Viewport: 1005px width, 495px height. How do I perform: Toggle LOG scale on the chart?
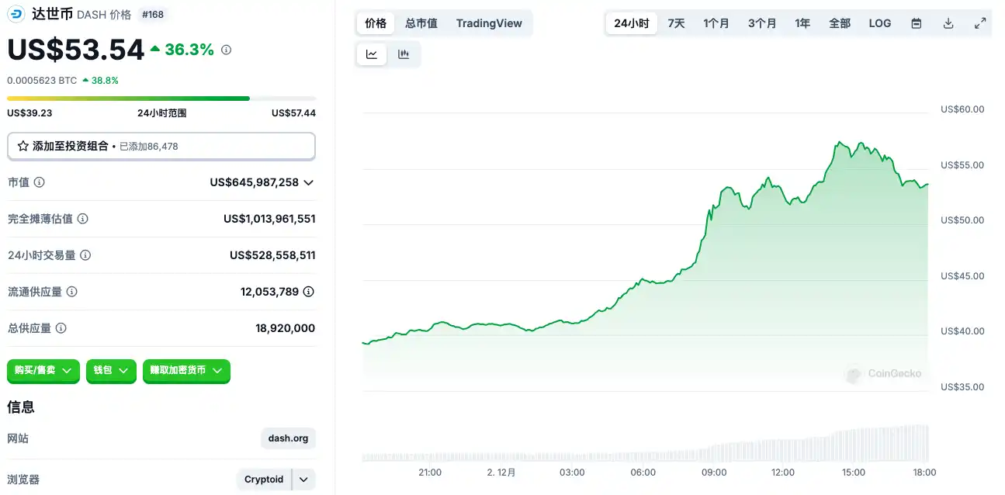(x=880, y=23)
